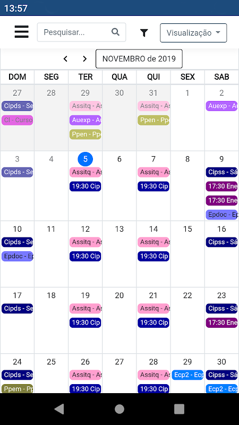
Task: Open the hamburger menu
Action: coord(22,32)
